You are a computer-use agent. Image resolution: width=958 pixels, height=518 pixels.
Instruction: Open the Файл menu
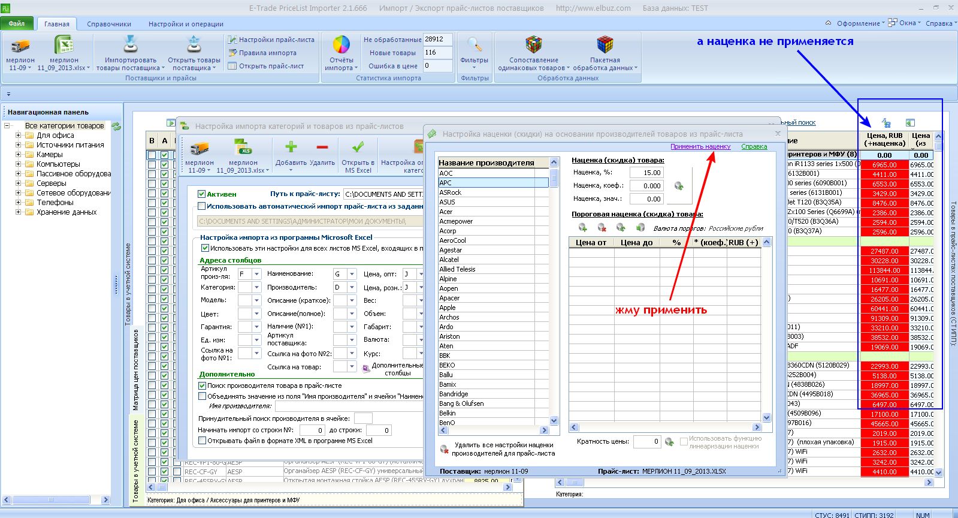pyautogui.click(x=17, y=23)
